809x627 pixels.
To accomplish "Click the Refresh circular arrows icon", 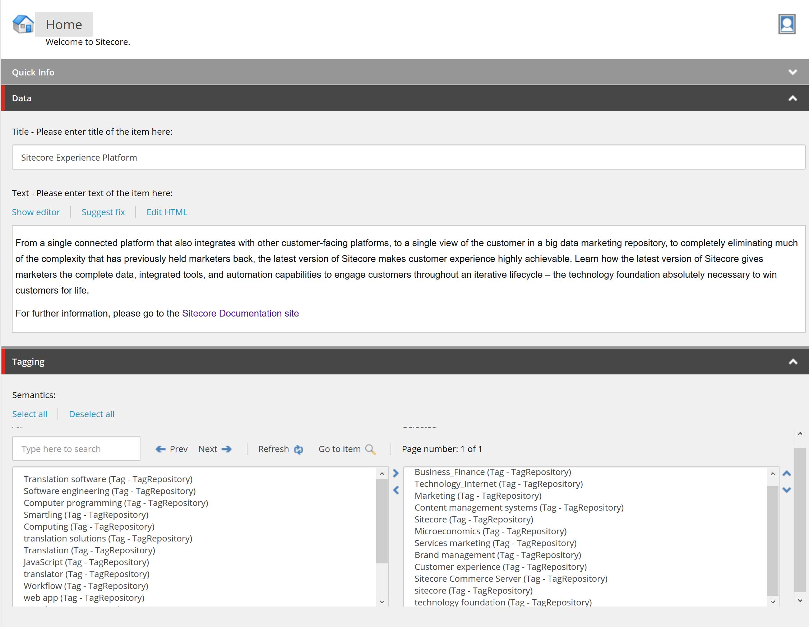I will tap(299, 449).
